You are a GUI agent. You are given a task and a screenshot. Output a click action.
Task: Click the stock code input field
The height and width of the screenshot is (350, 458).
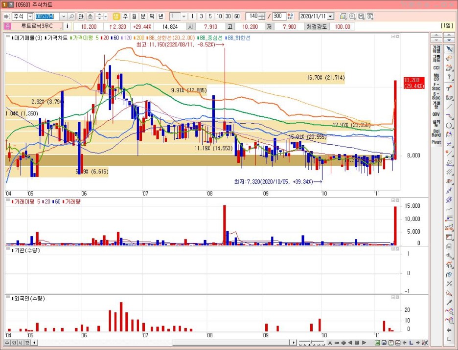(47, 16)
